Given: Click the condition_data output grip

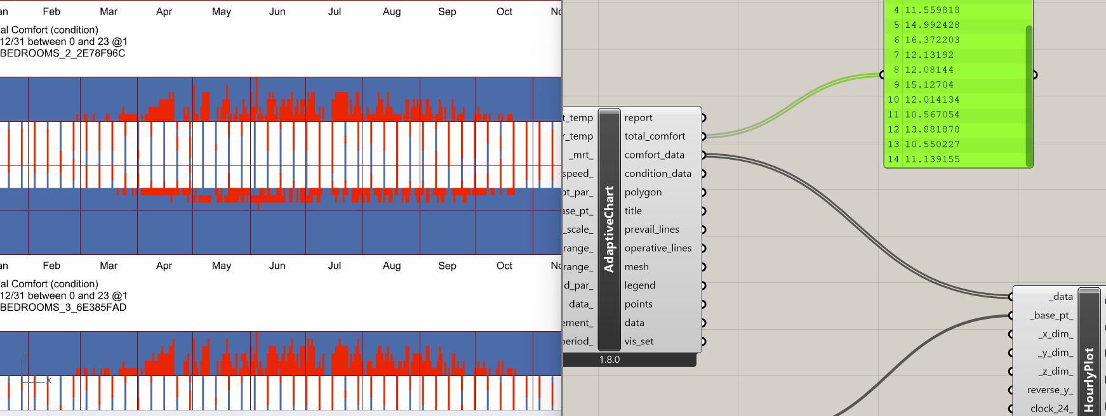Looking at the screenshot, I should coord(703,174).
